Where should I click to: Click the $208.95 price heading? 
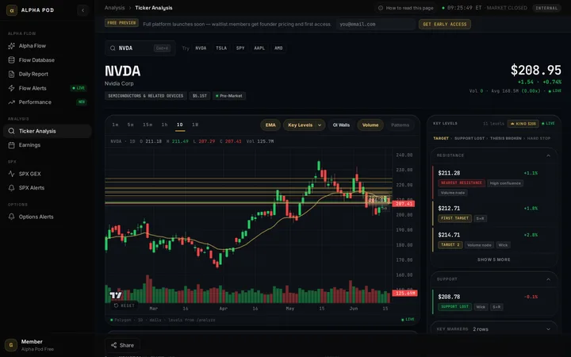pyautogui.click(x=535, y=71)
